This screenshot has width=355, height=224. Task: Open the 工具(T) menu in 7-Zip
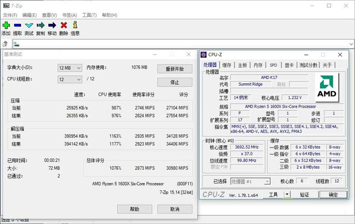[89, 15]
